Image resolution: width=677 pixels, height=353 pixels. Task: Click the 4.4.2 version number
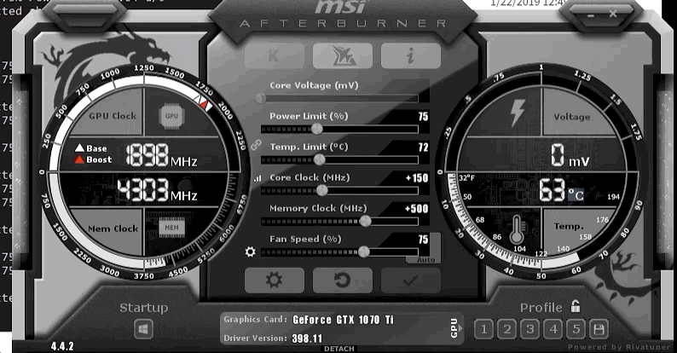62,346
